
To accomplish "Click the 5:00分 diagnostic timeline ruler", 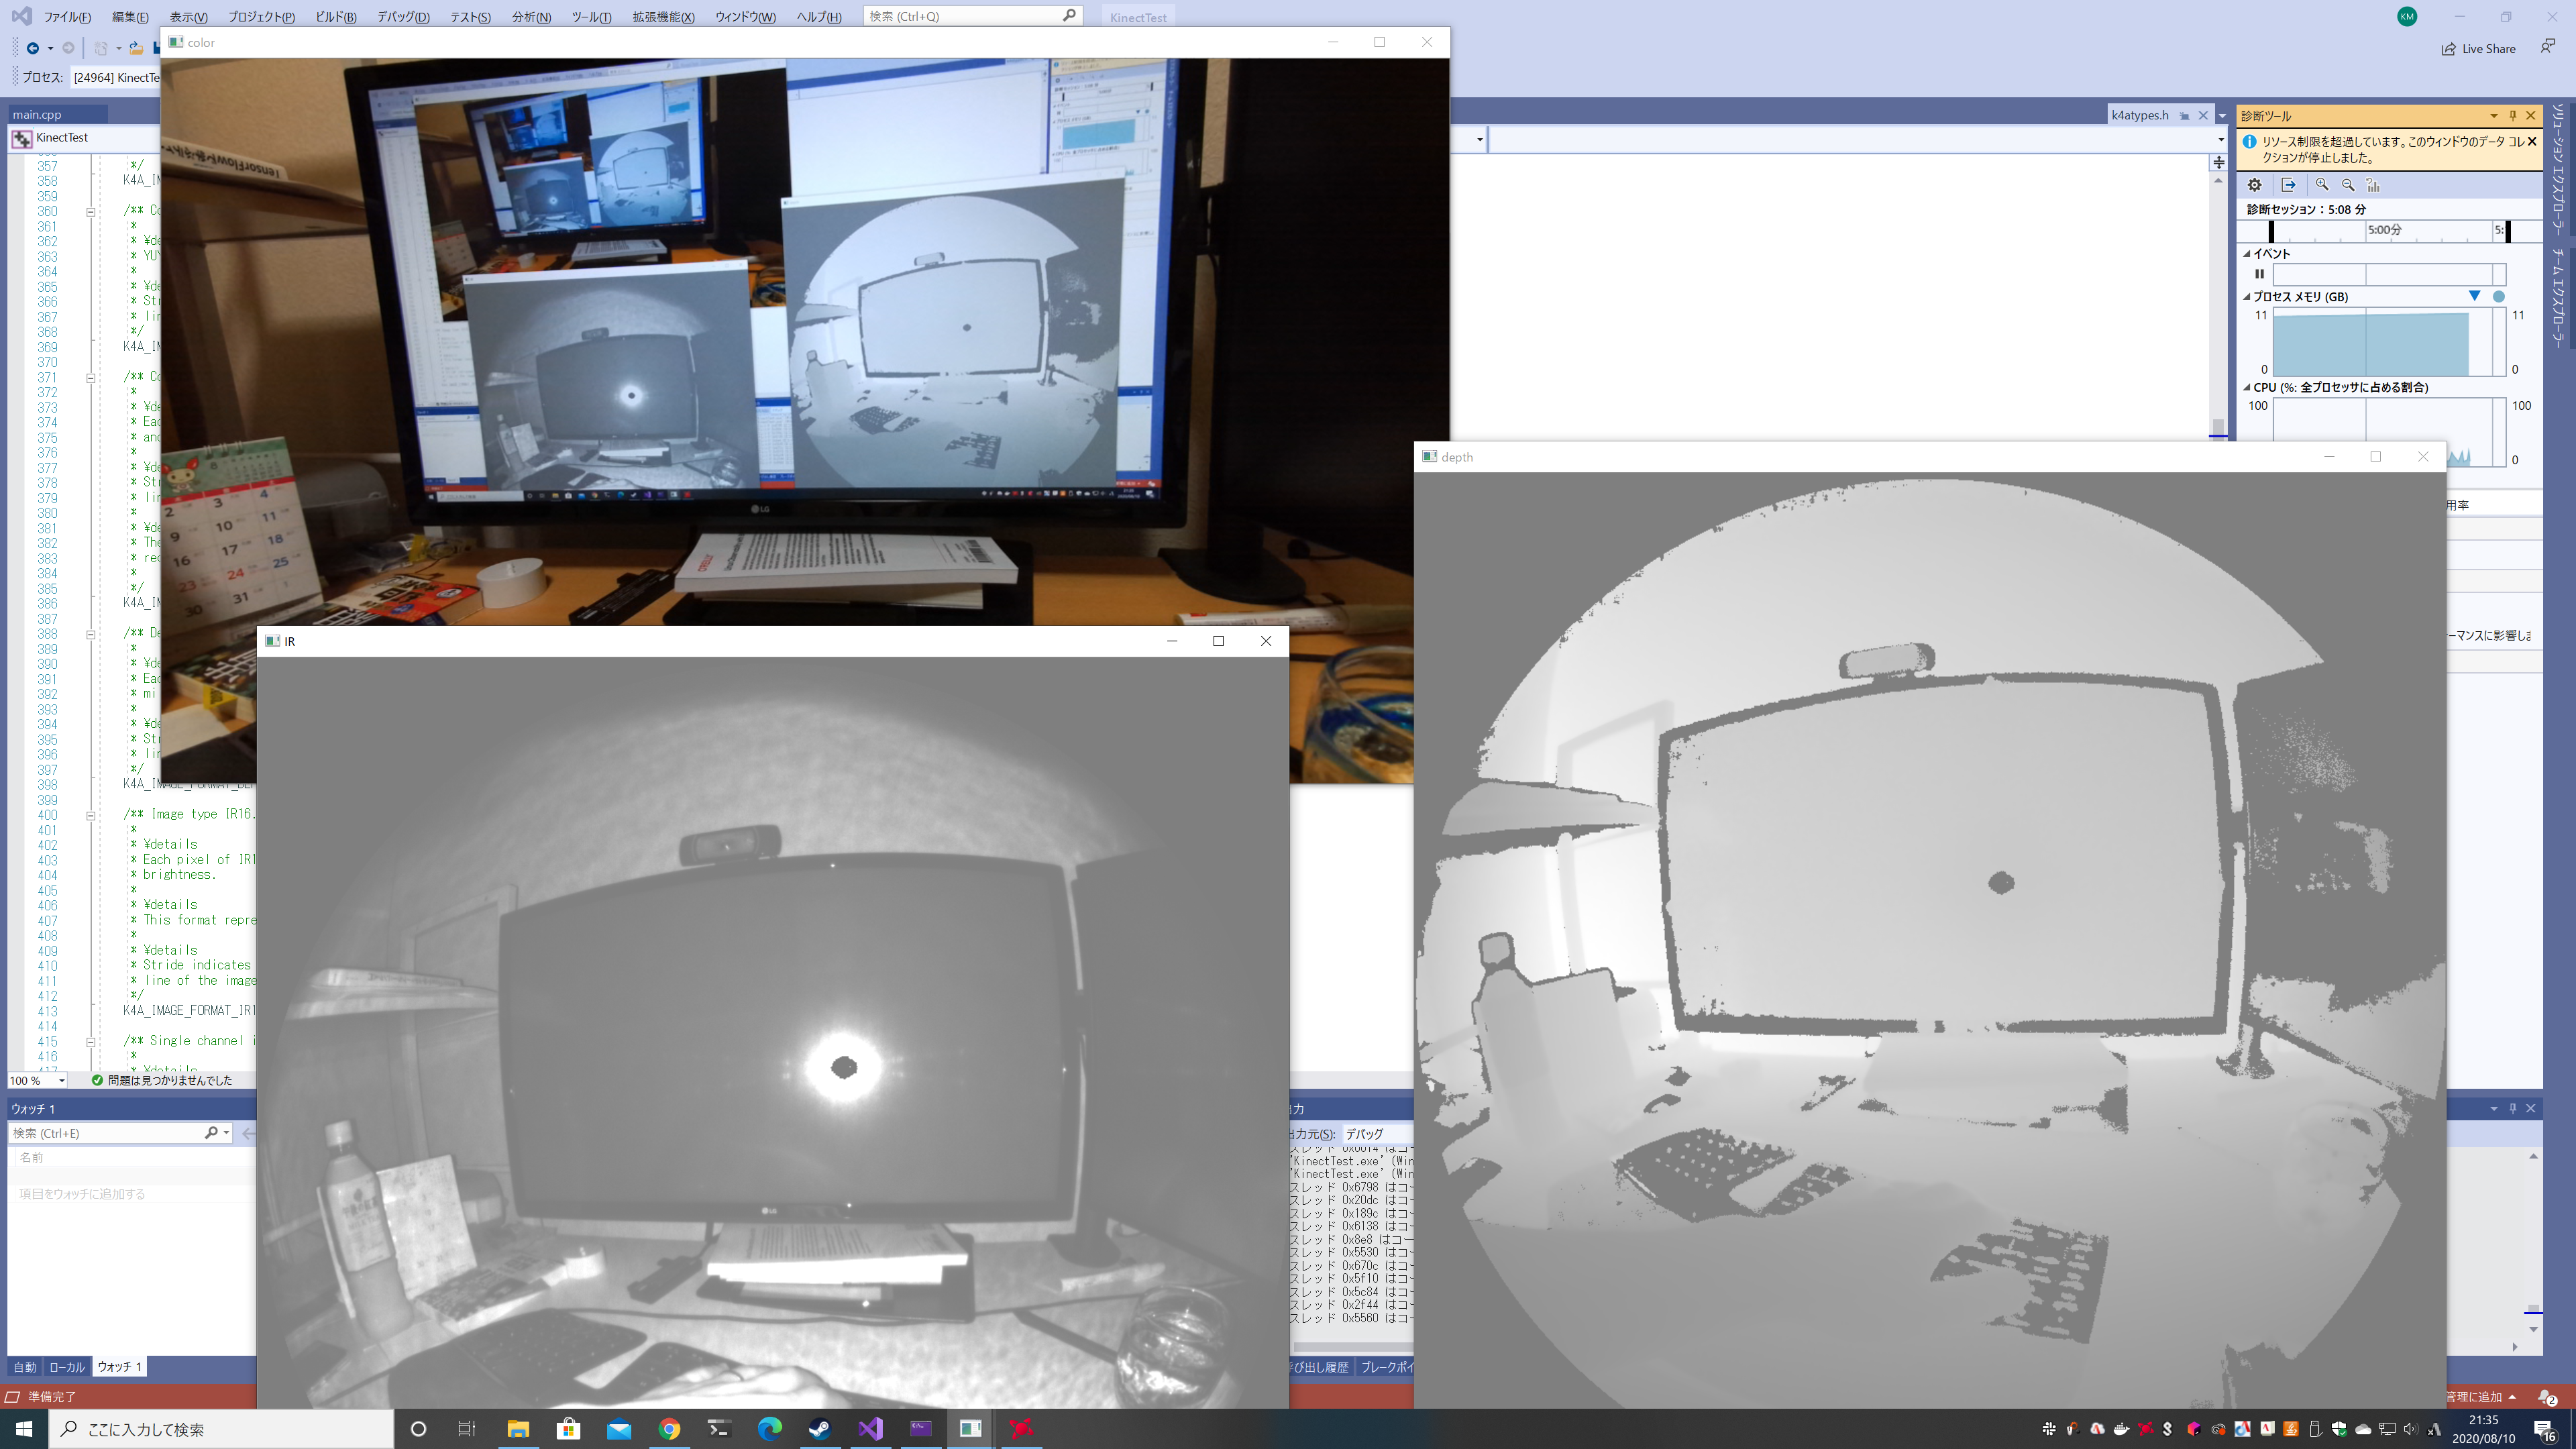I will point(2384,230).
